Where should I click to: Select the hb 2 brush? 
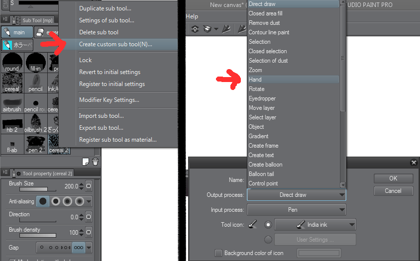coord(12,124)
